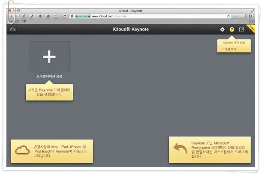Enter full screen with the diagonal arrows icon
This screenshot has height=175, width=261.
coord(253,11)
